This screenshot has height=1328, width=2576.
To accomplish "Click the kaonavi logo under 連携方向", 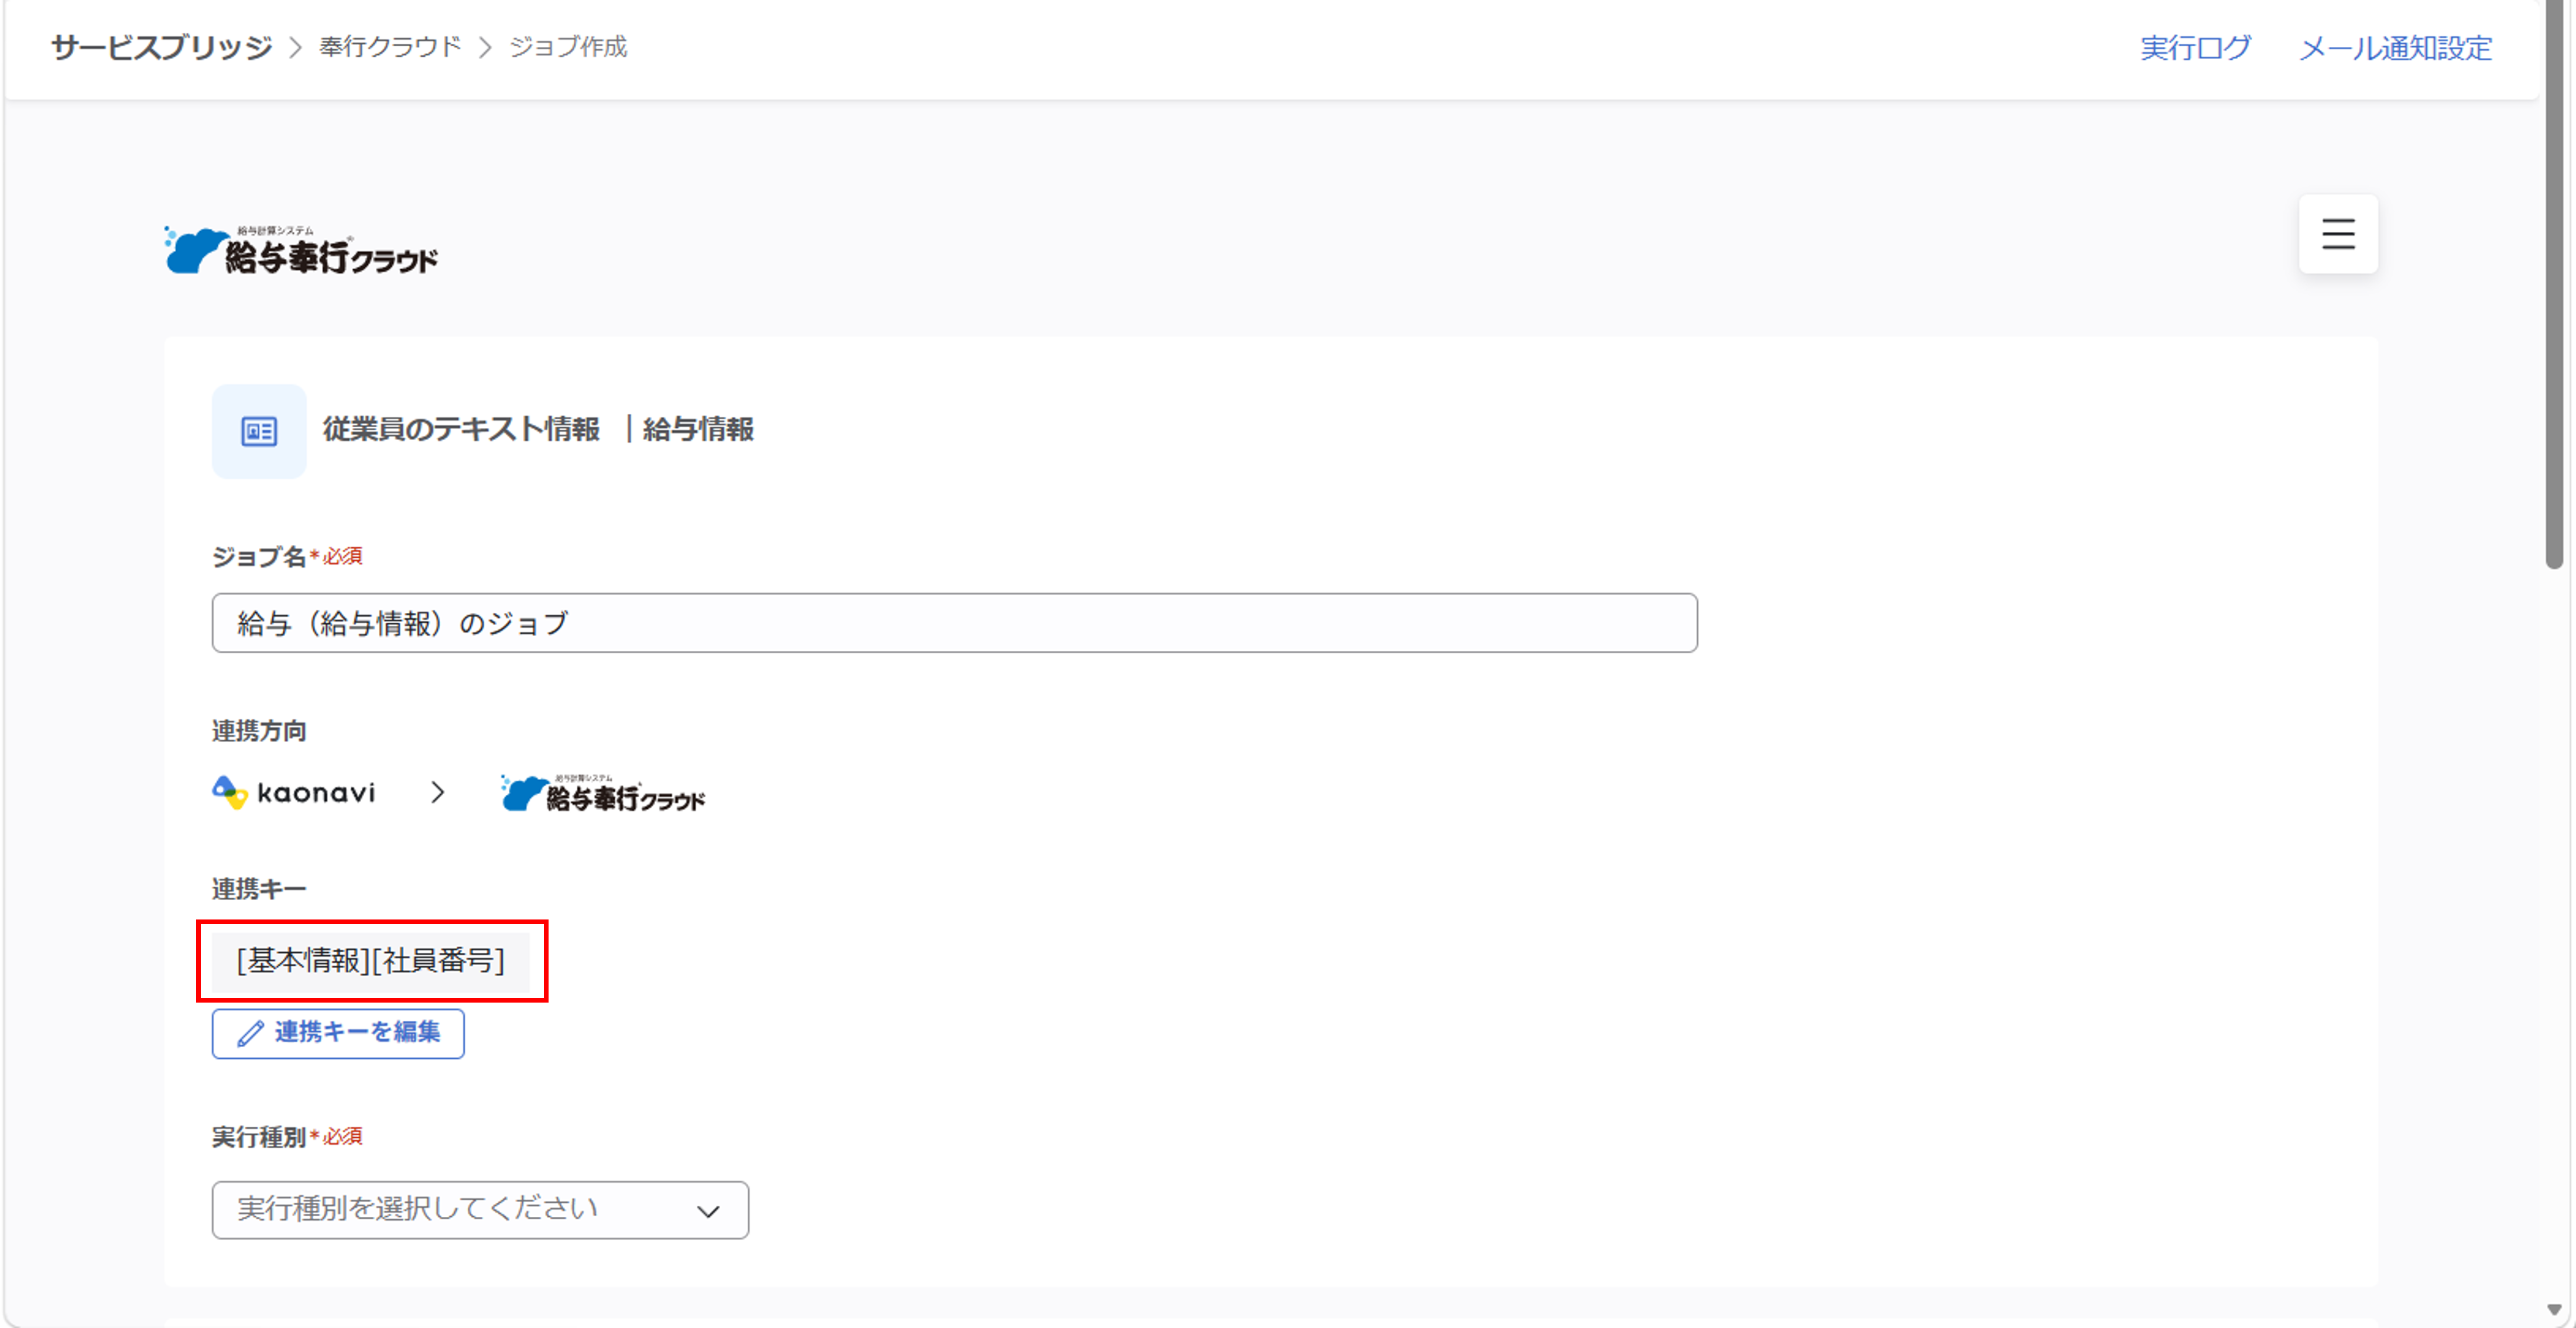I will (x=294, y=793).
